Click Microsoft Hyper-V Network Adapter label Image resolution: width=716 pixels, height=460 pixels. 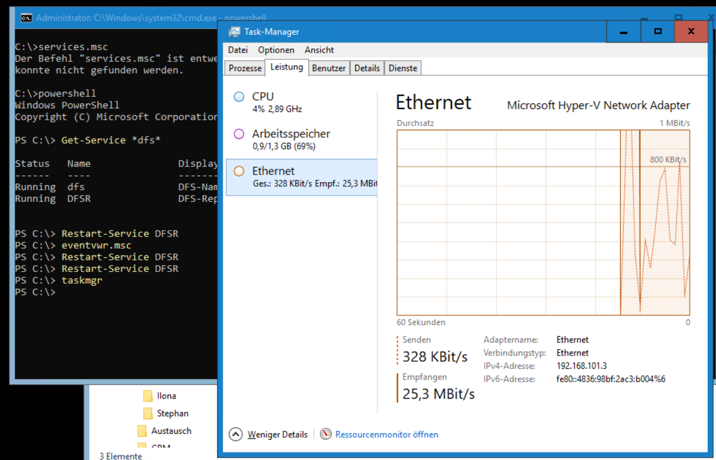tap(599, 106)
